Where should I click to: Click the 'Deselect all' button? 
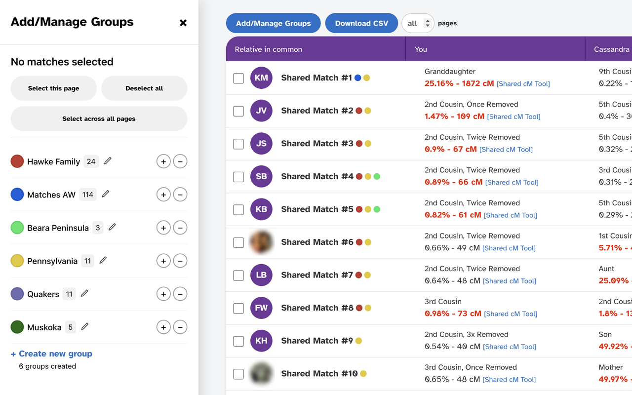[144, 88]
